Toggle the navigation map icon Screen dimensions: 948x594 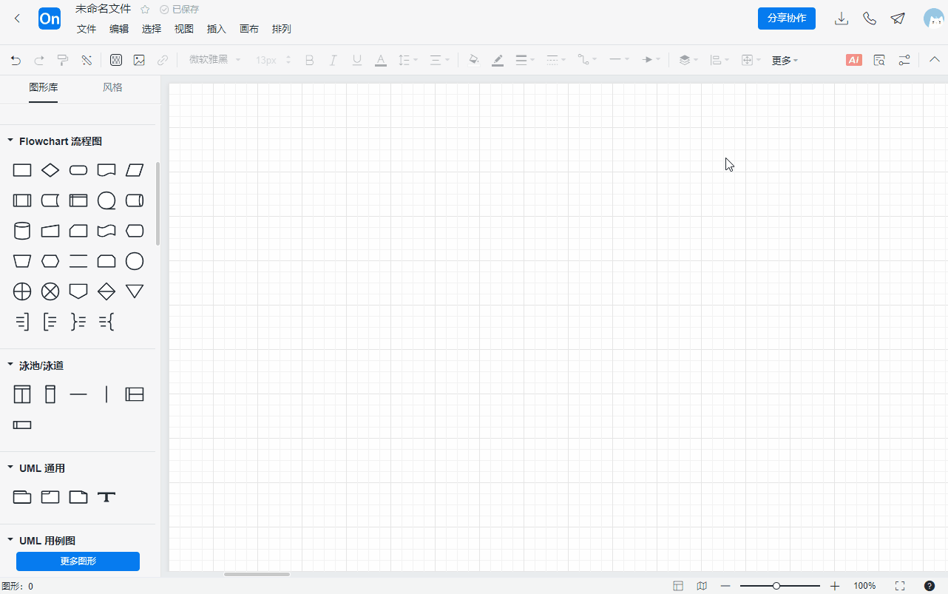pos(702,586)
